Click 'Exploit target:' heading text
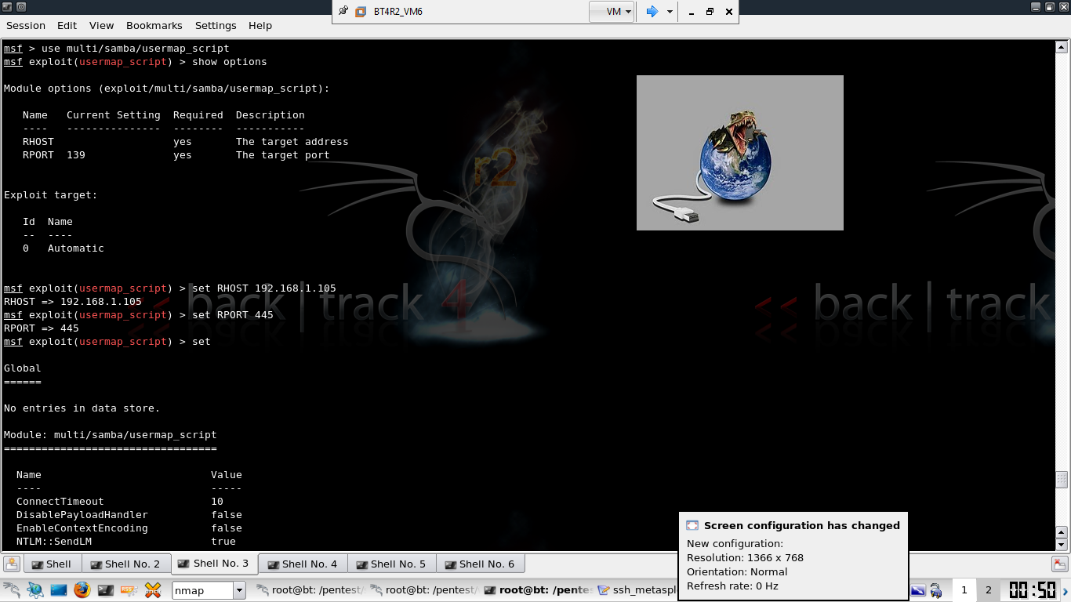1071x602 pixels. click(x=51, y=194)
